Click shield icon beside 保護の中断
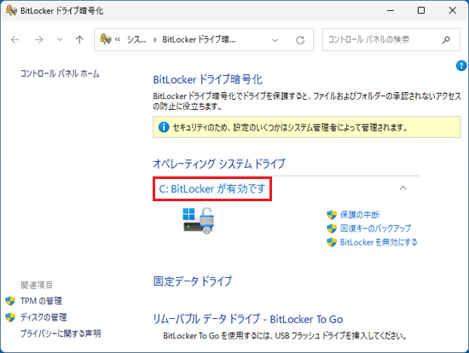This screenshot has width=469, height=353. (332, 215)
